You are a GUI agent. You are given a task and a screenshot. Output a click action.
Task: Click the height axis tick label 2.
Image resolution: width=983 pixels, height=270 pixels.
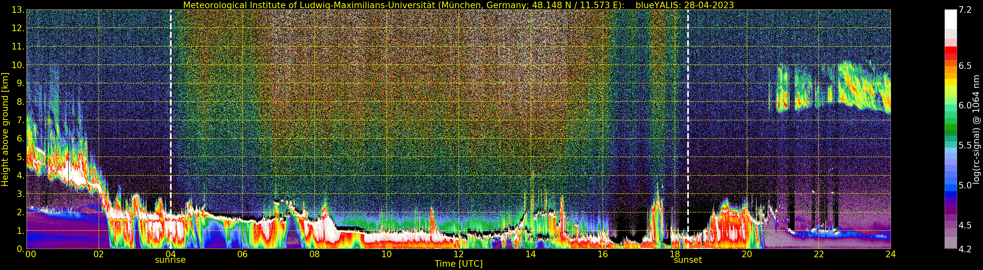[21, 212]
